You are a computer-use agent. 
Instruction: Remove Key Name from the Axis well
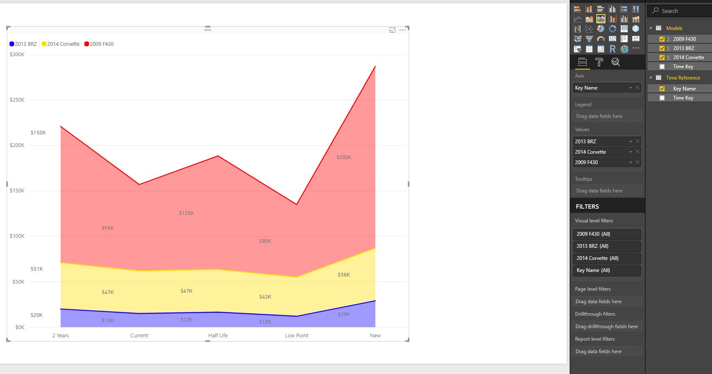click(638, 88)
